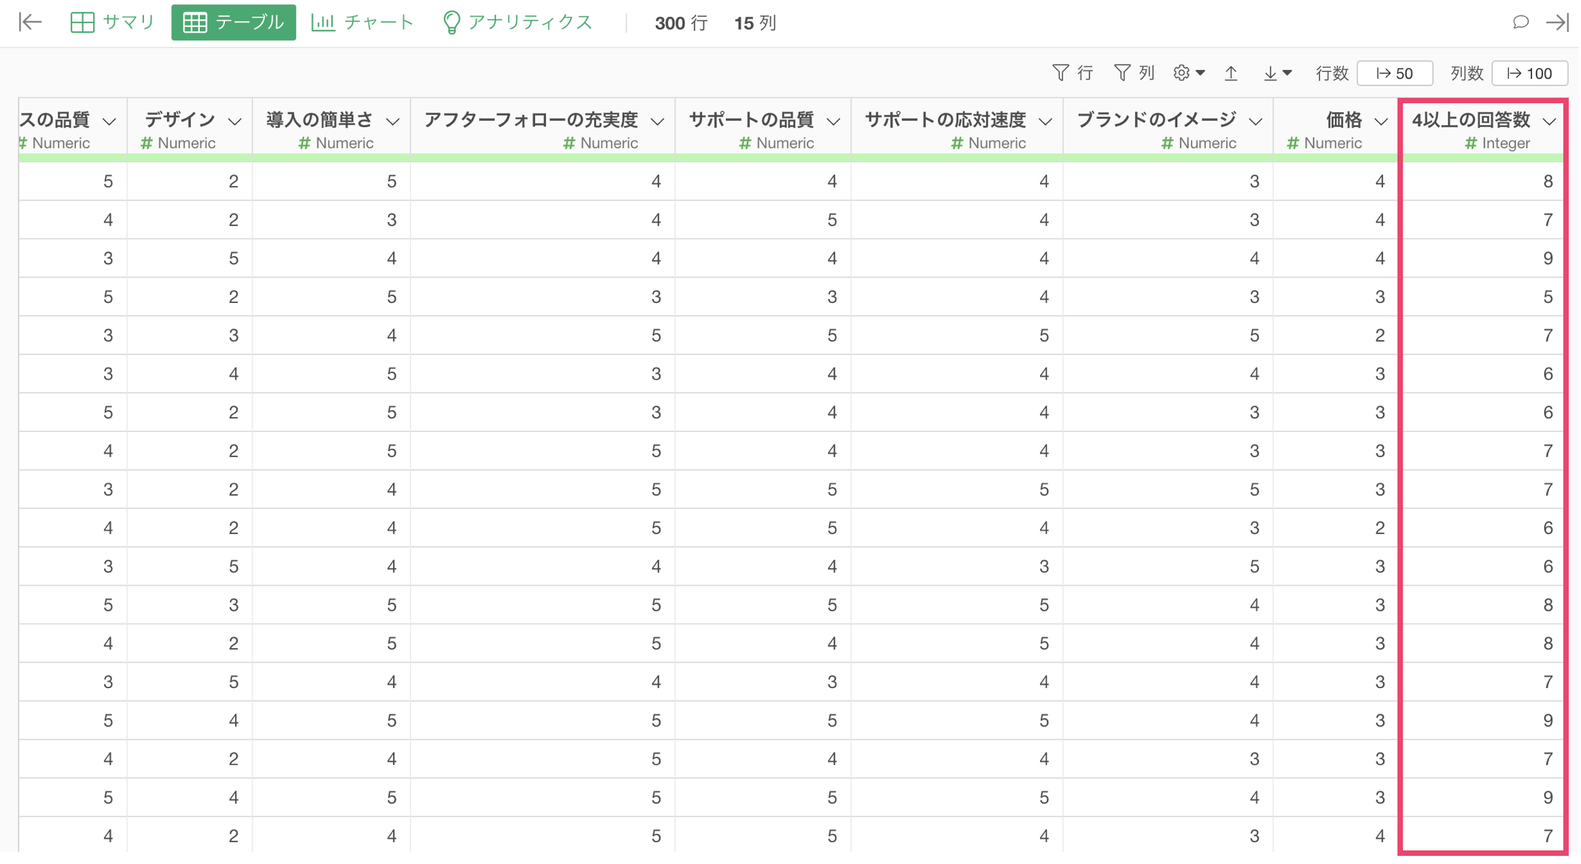The image size is (1581, 864).
Task: Select the 4以上の回答数 column header
Action: pyautogui.click(x=1472, y=120)
